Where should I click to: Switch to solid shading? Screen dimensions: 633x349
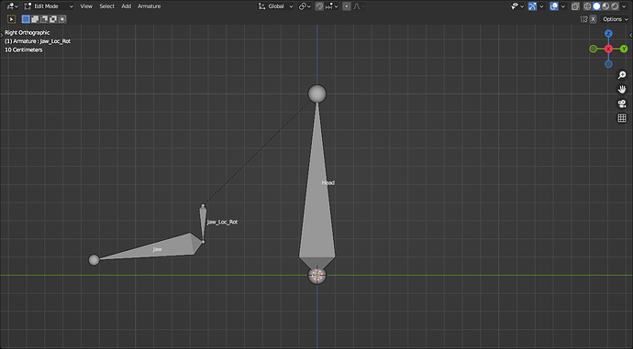click(x=596, y=6)
